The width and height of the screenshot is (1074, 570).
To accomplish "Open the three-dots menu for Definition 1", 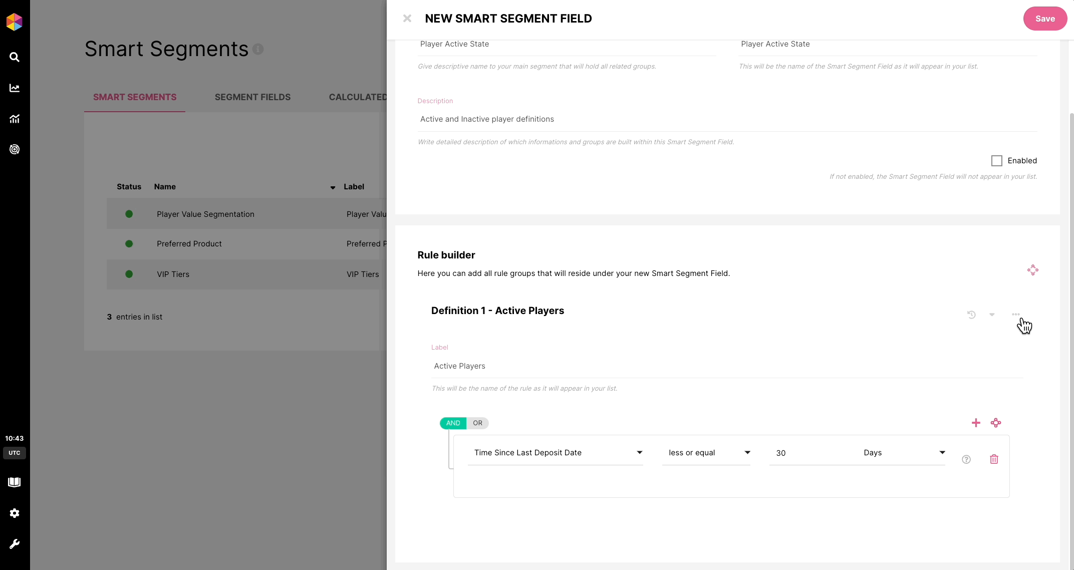I will point(1015,315).
